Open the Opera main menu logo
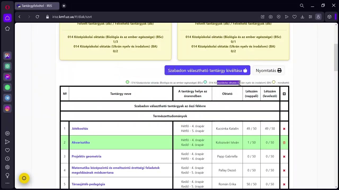Viewport: 339px width, 190px height. [7, 7]
